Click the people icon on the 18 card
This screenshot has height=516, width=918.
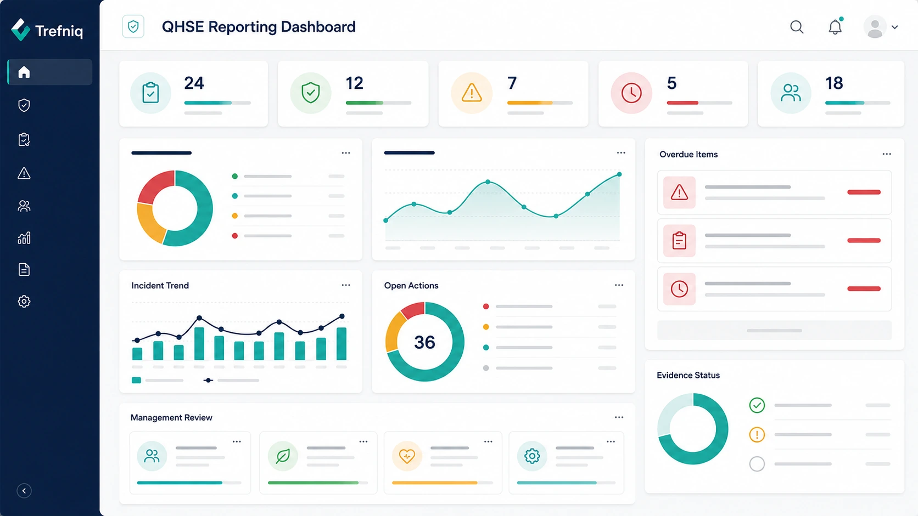(791, 93)
